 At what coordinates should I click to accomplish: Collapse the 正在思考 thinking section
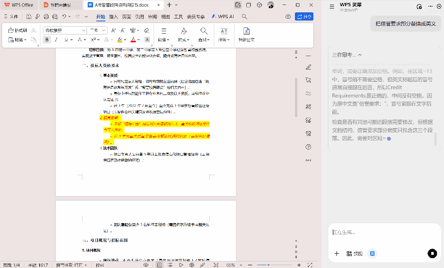click(360, 55)
